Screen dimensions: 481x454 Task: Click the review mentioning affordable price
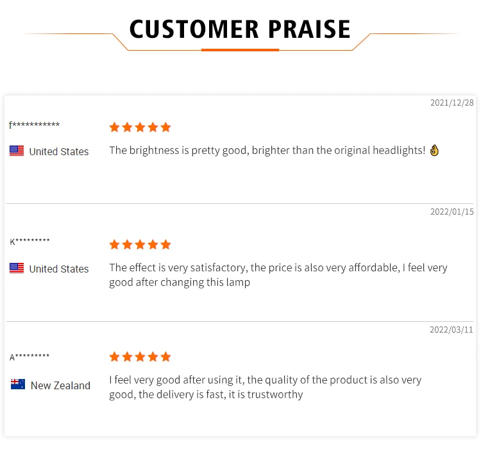point(278,275)
